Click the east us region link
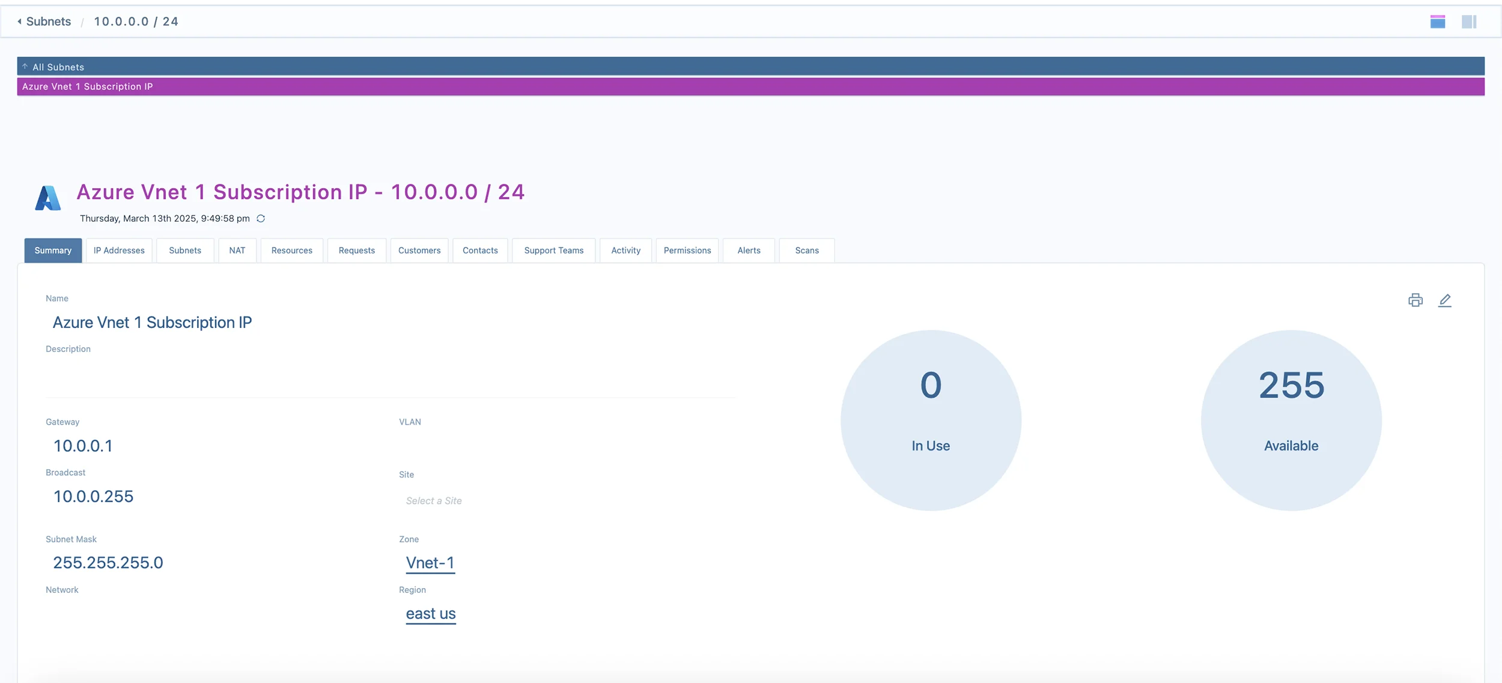1502x683 pixels. 431,614
